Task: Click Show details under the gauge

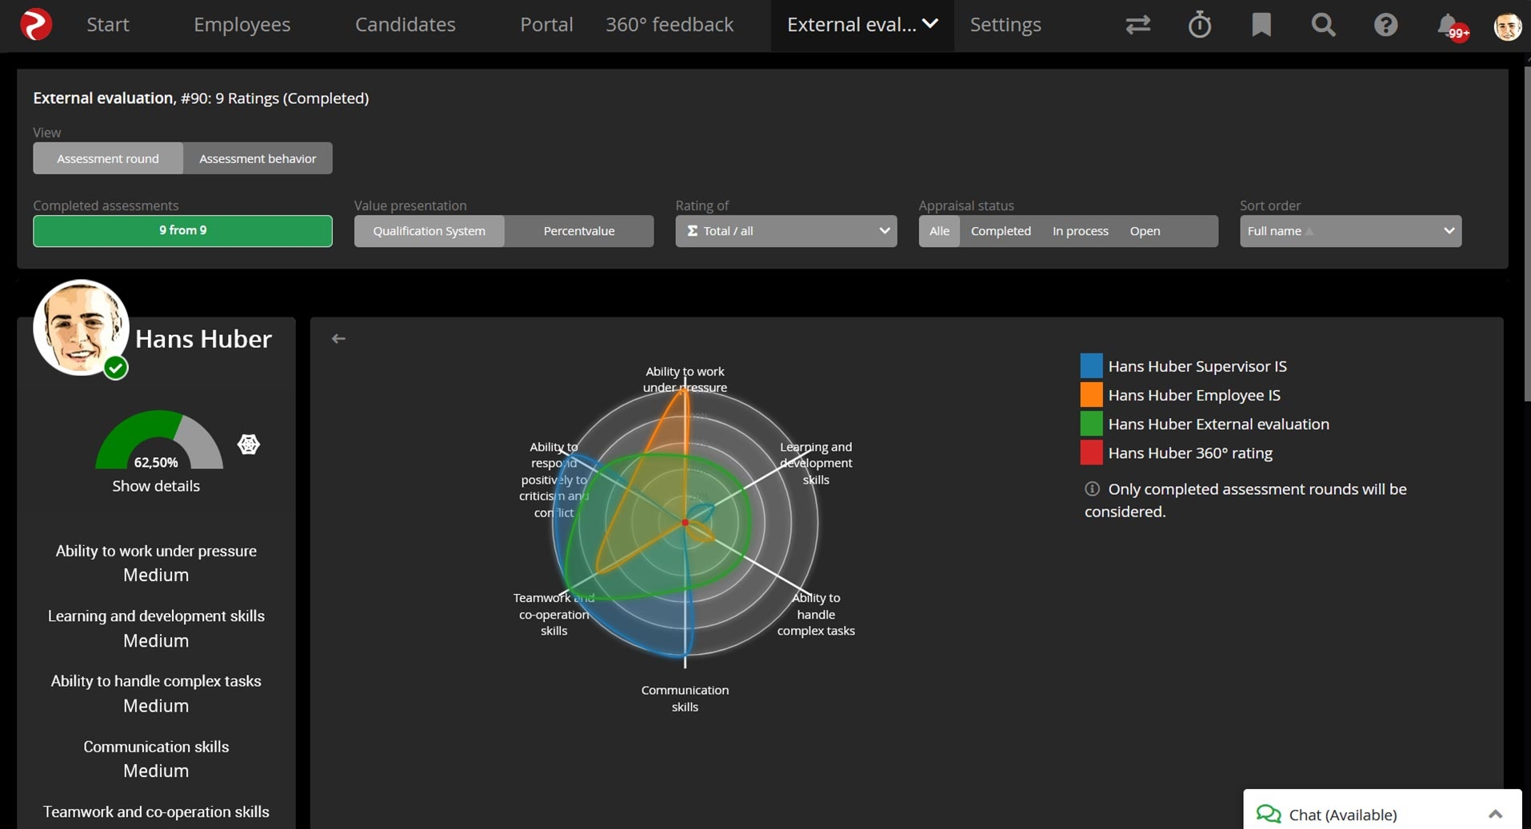Action: pyautogui.click(x=156, y=486)
